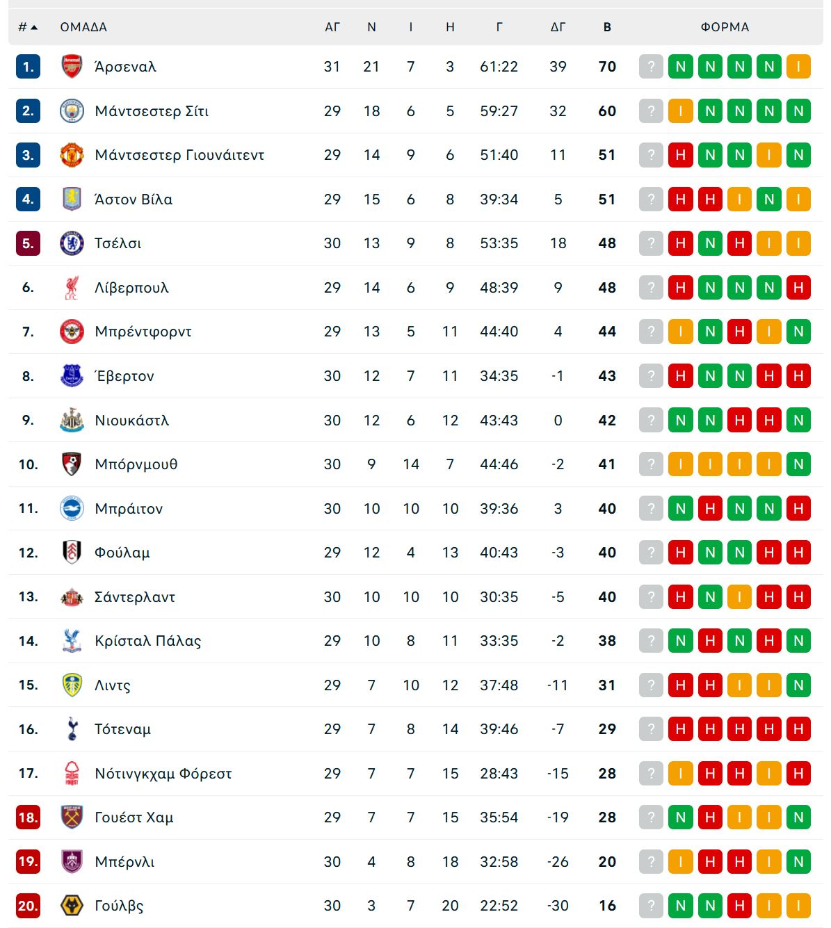Click the Arsenal club crest icon

[72, 67]
